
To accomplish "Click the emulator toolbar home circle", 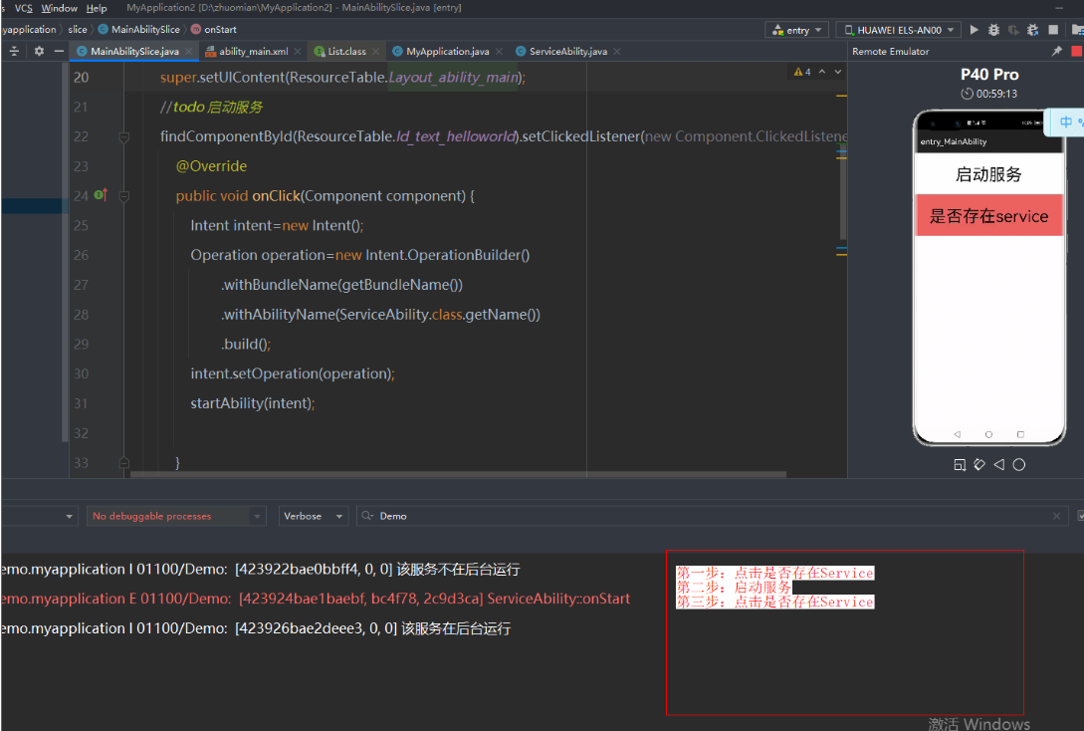I will pos(1019,465).
